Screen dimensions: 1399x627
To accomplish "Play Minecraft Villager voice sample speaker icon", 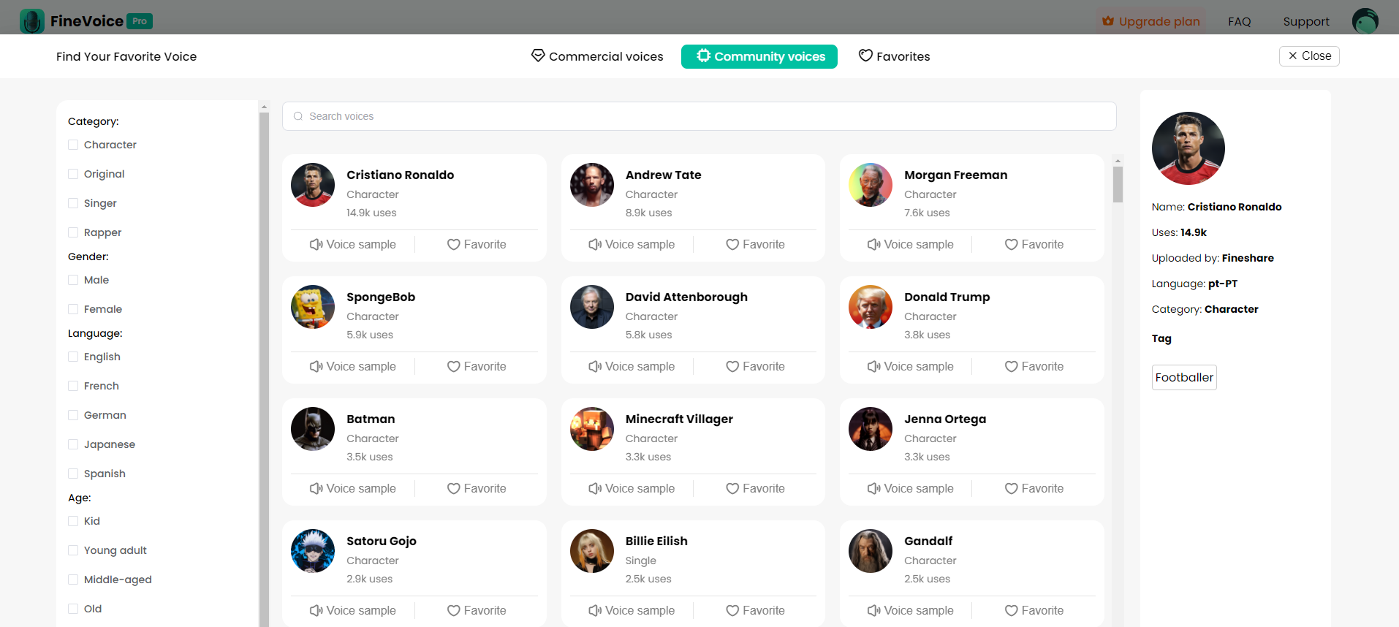I will tap(595, 488).
